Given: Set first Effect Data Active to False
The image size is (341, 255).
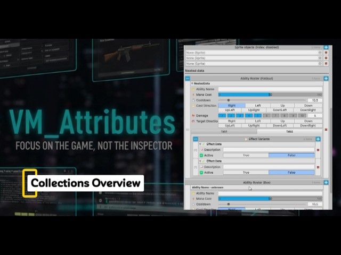Looking at the screenshot, I should pos(291,155).
